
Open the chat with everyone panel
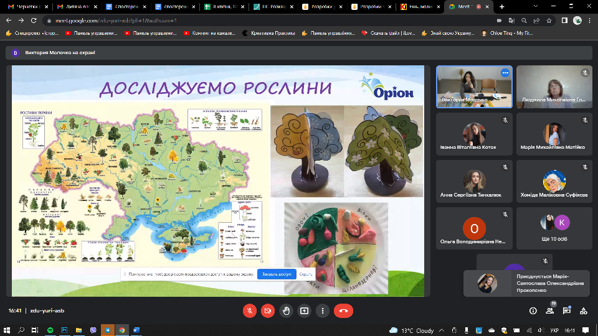(567, 310)
